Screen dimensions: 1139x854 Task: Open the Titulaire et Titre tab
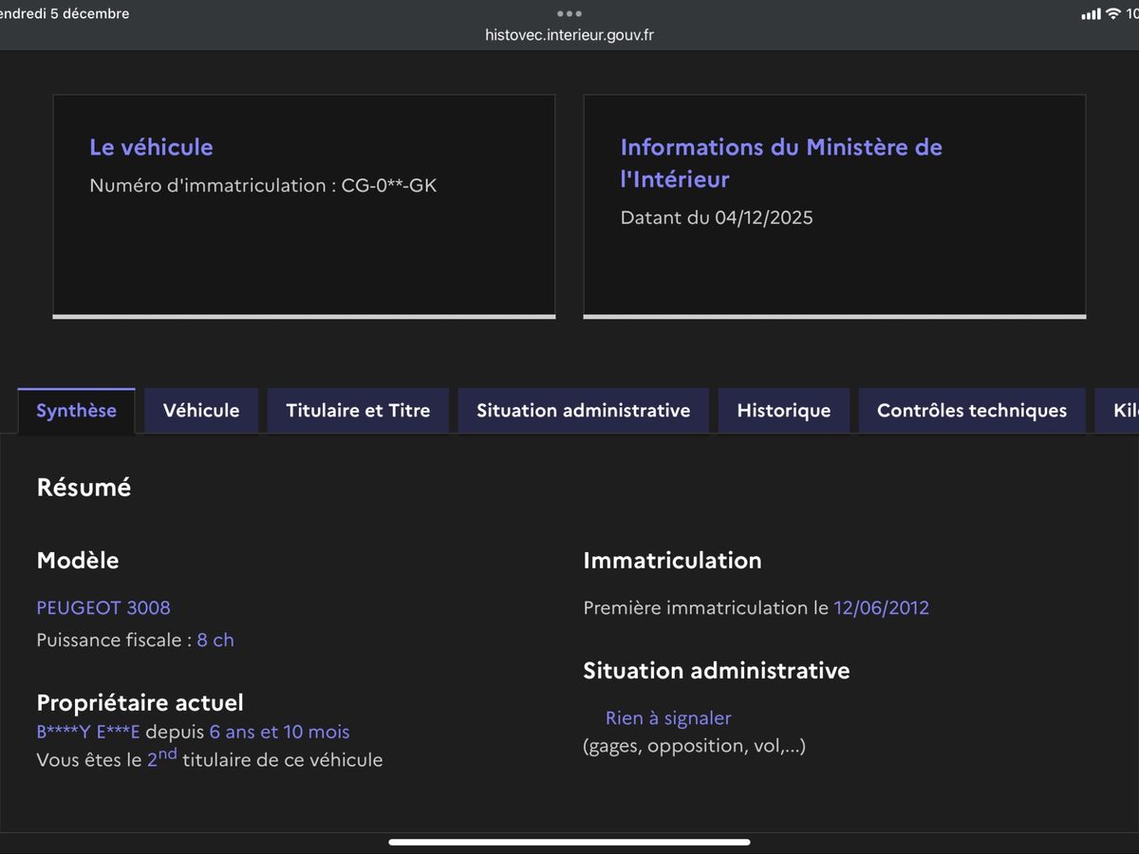(358, 410)
